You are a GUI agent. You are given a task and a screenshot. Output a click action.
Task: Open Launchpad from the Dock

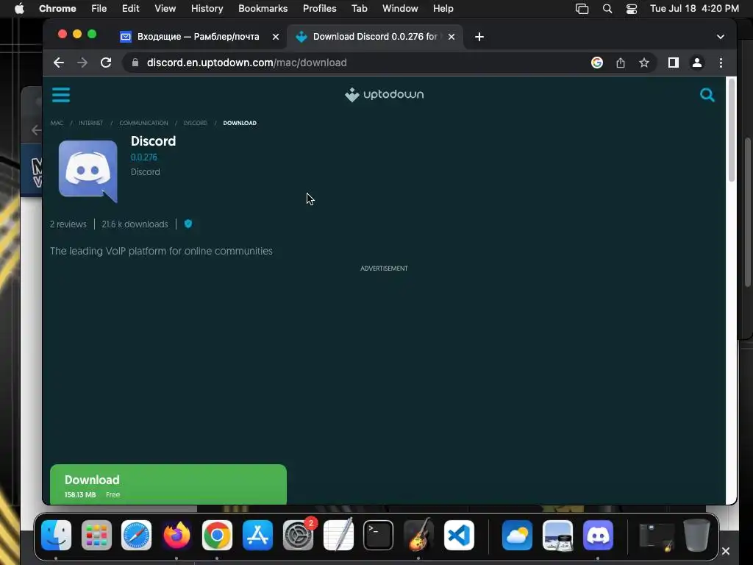tap(96, 535)
